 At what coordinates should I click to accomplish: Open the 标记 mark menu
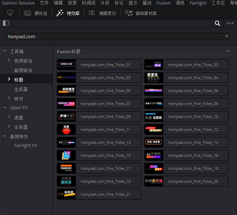click(x=119, y=3)
